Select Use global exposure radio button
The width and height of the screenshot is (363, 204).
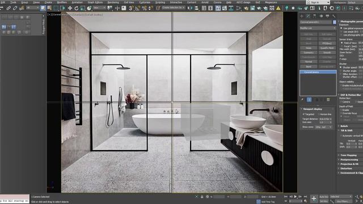click(341, 28)
